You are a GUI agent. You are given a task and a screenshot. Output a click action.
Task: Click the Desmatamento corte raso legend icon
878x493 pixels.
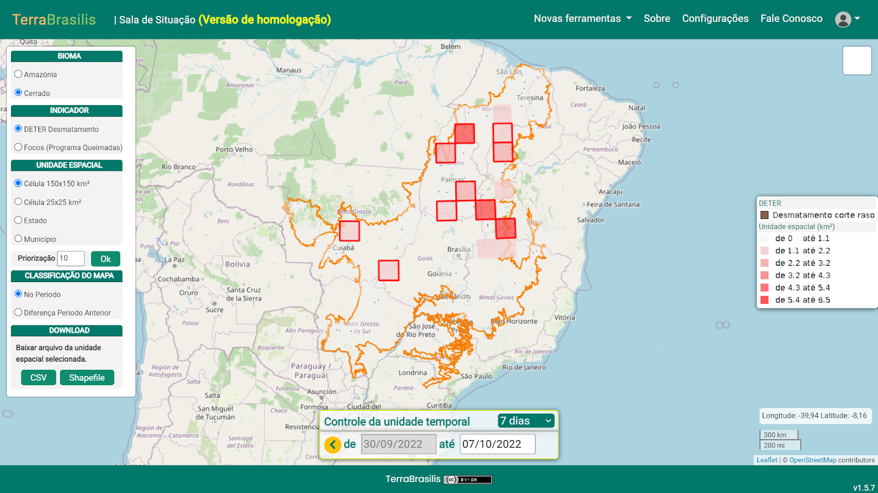(x=764, y=215)
